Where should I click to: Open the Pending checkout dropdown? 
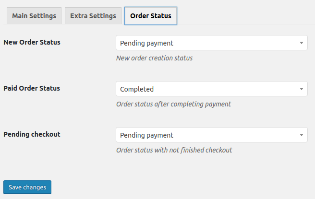point(211,135)
